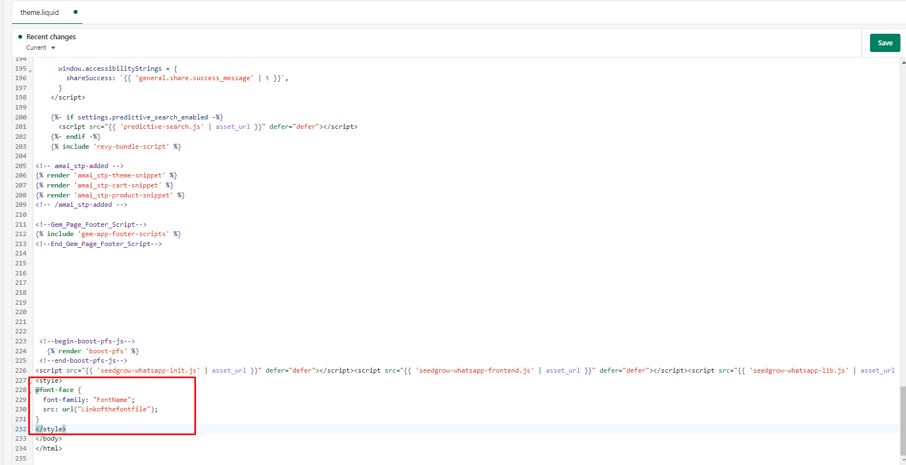Place cursor on the closing </style> tag
This screenshot has width=906, height=465.
click(x=51, y=429)
